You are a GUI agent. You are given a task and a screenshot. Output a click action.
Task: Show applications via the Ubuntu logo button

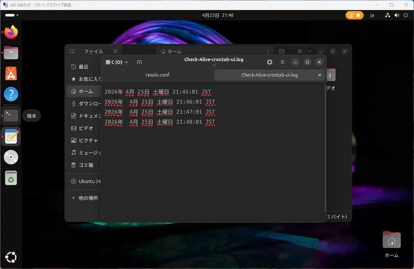11,257
